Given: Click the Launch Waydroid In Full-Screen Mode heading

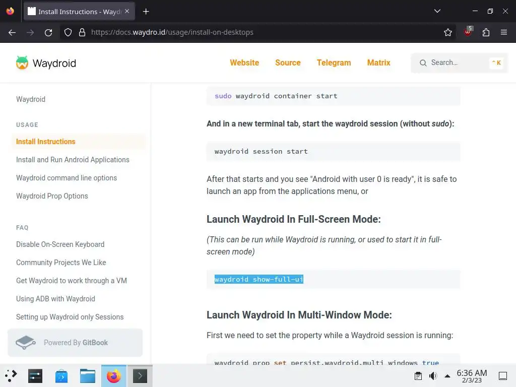Looking at the screenshot, I should [x=294, y=219].
